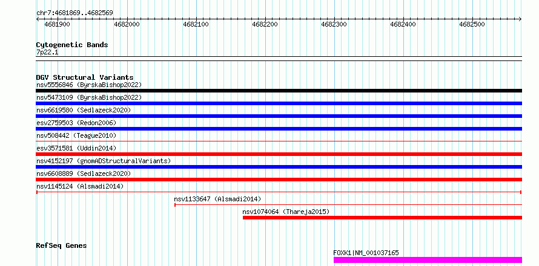This screenshot has height=266, width=539.
Task: Click the blue bar of esv2759503
Action: coord(279,129)
